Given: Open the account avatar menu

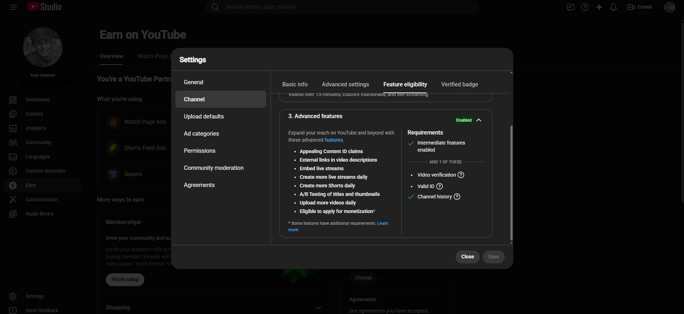Looking at the screenshot, I should coord(670,7).
